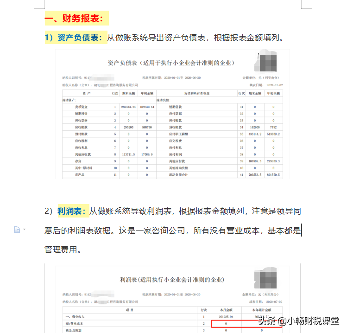347x333 pixels.
Task: Click the 预收账款 row label
Action: point(176,127)
